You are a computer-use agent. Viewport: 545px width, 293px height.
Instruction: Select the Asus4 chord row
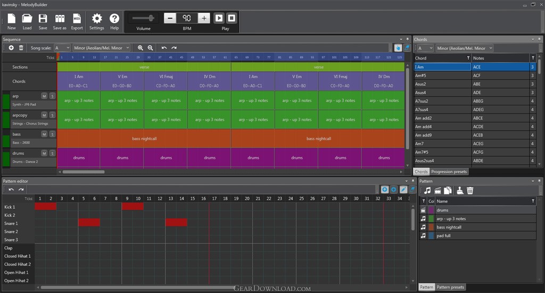pyautogui.click(x=442, y=92)
